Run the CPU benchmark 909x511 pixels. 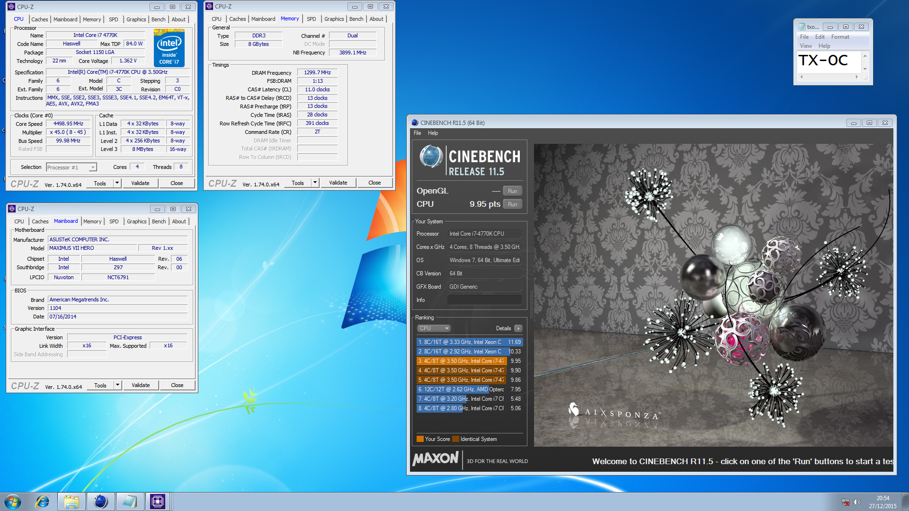pos(512,204)
